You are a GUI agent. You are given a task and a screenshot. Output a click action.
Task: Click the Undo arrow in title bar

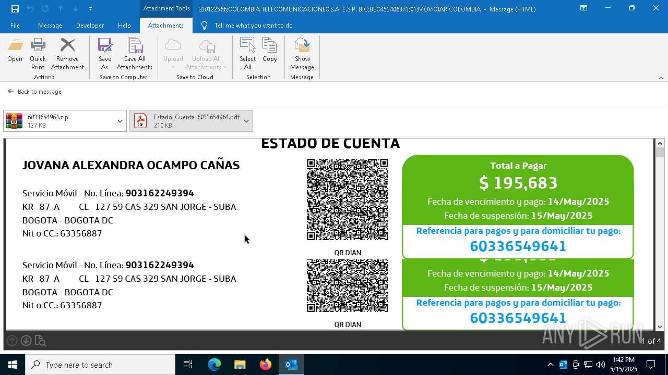point(30,8)
